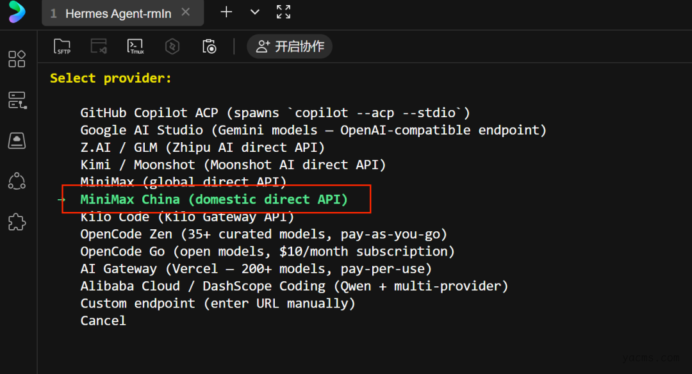Launch the Tmux session manager
The image size is (692, 374).
coord(136,47)
